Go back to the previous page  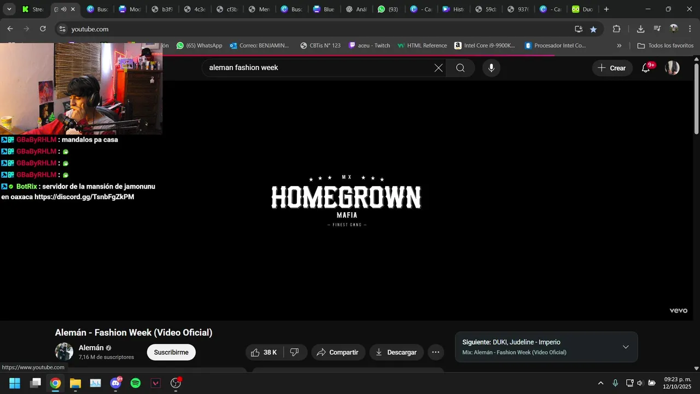[x=10, y=29]
